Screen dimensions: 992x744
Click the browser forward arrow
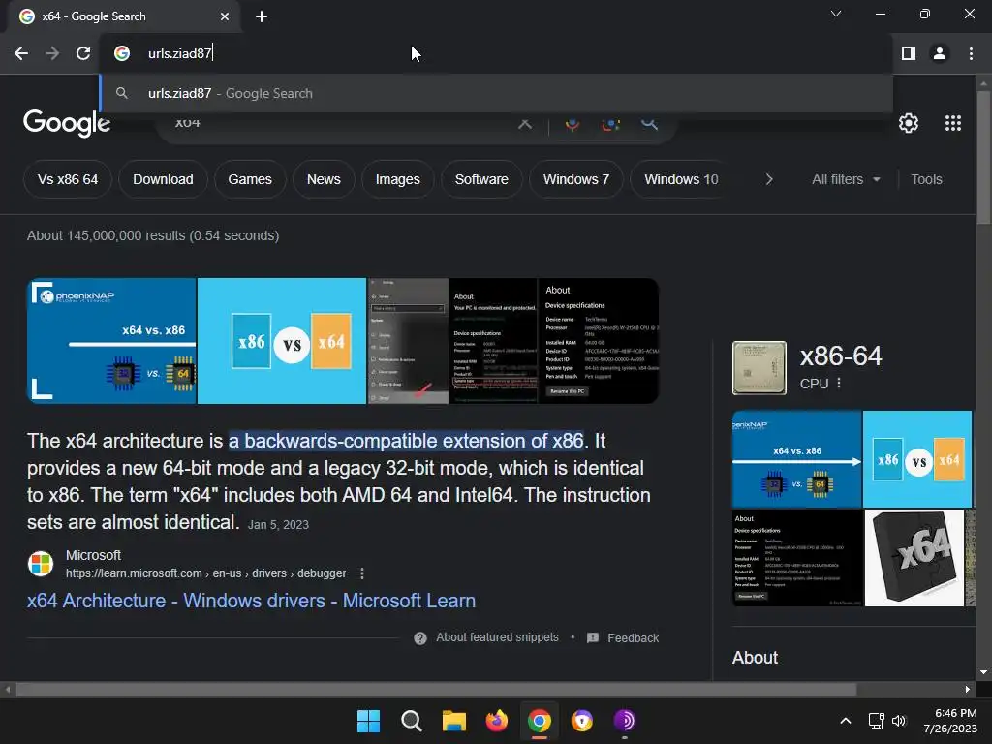[x=52, y=53]
